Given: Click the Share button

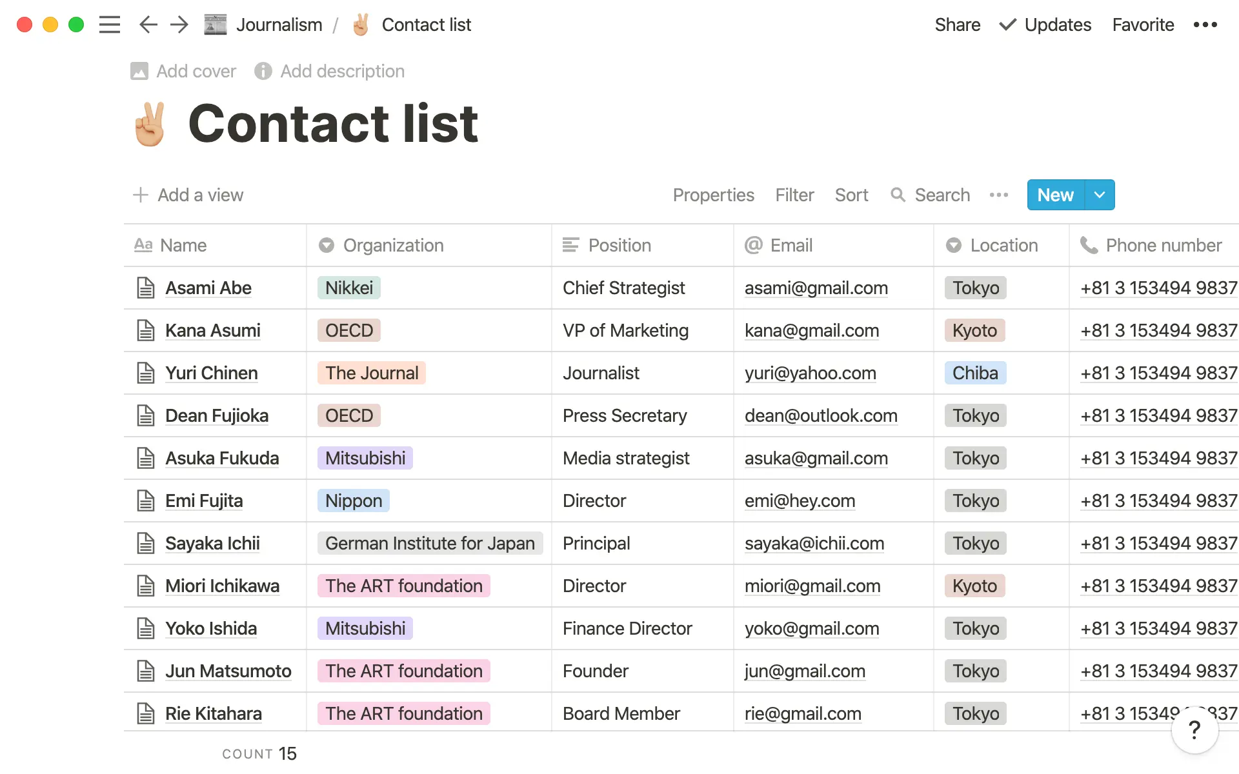Looking at the screenshot, I should point(957,25).
